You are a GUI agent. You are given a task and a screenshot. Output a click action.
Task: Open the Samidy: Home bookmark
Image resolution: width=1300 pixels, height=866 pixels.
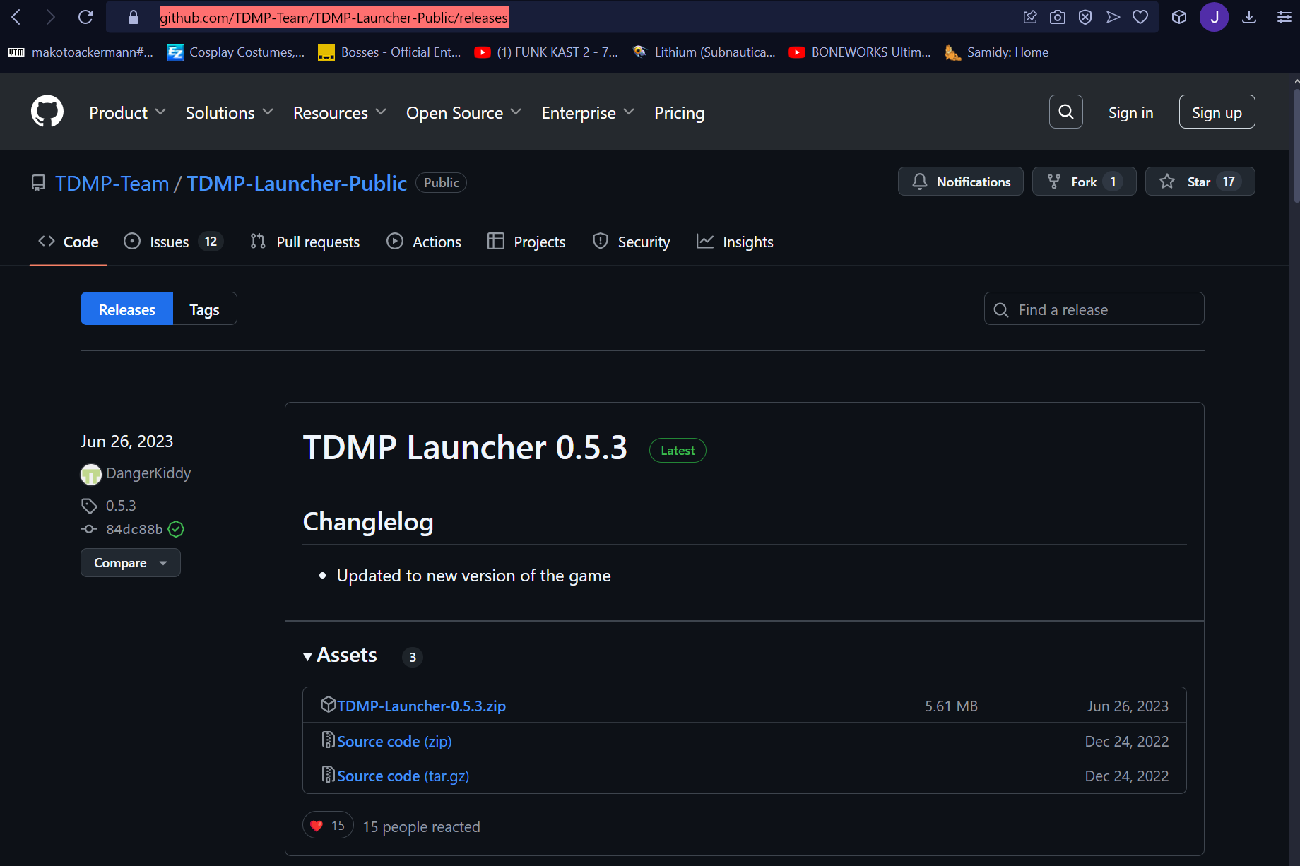(997, 52)
